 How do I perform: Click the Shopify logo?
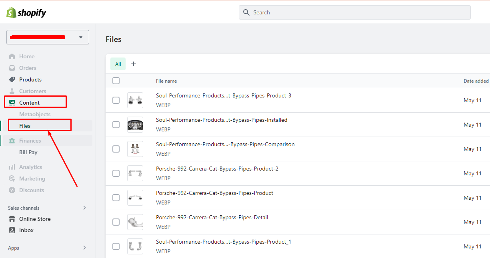click(x=26, y=13)
